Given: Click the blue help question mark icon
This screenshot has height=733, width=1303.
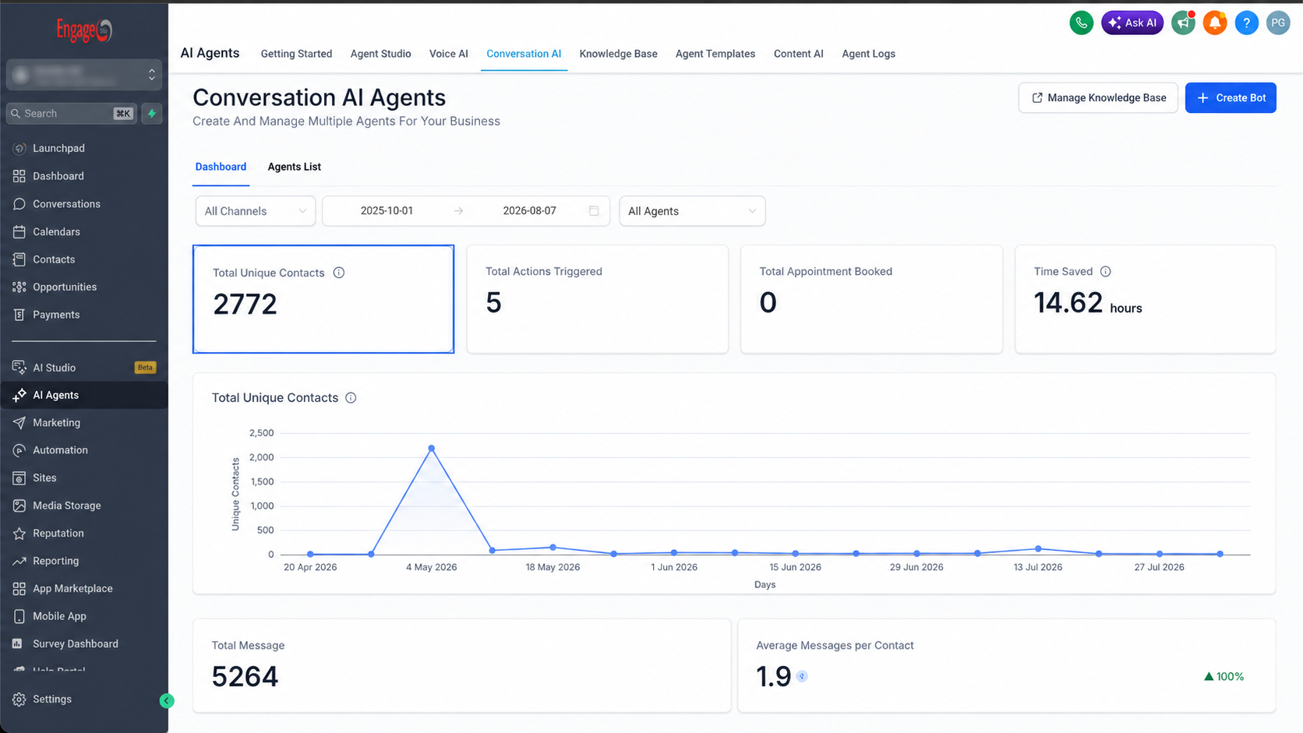Looking at the screenshot, I should [x=1246, y=23].
